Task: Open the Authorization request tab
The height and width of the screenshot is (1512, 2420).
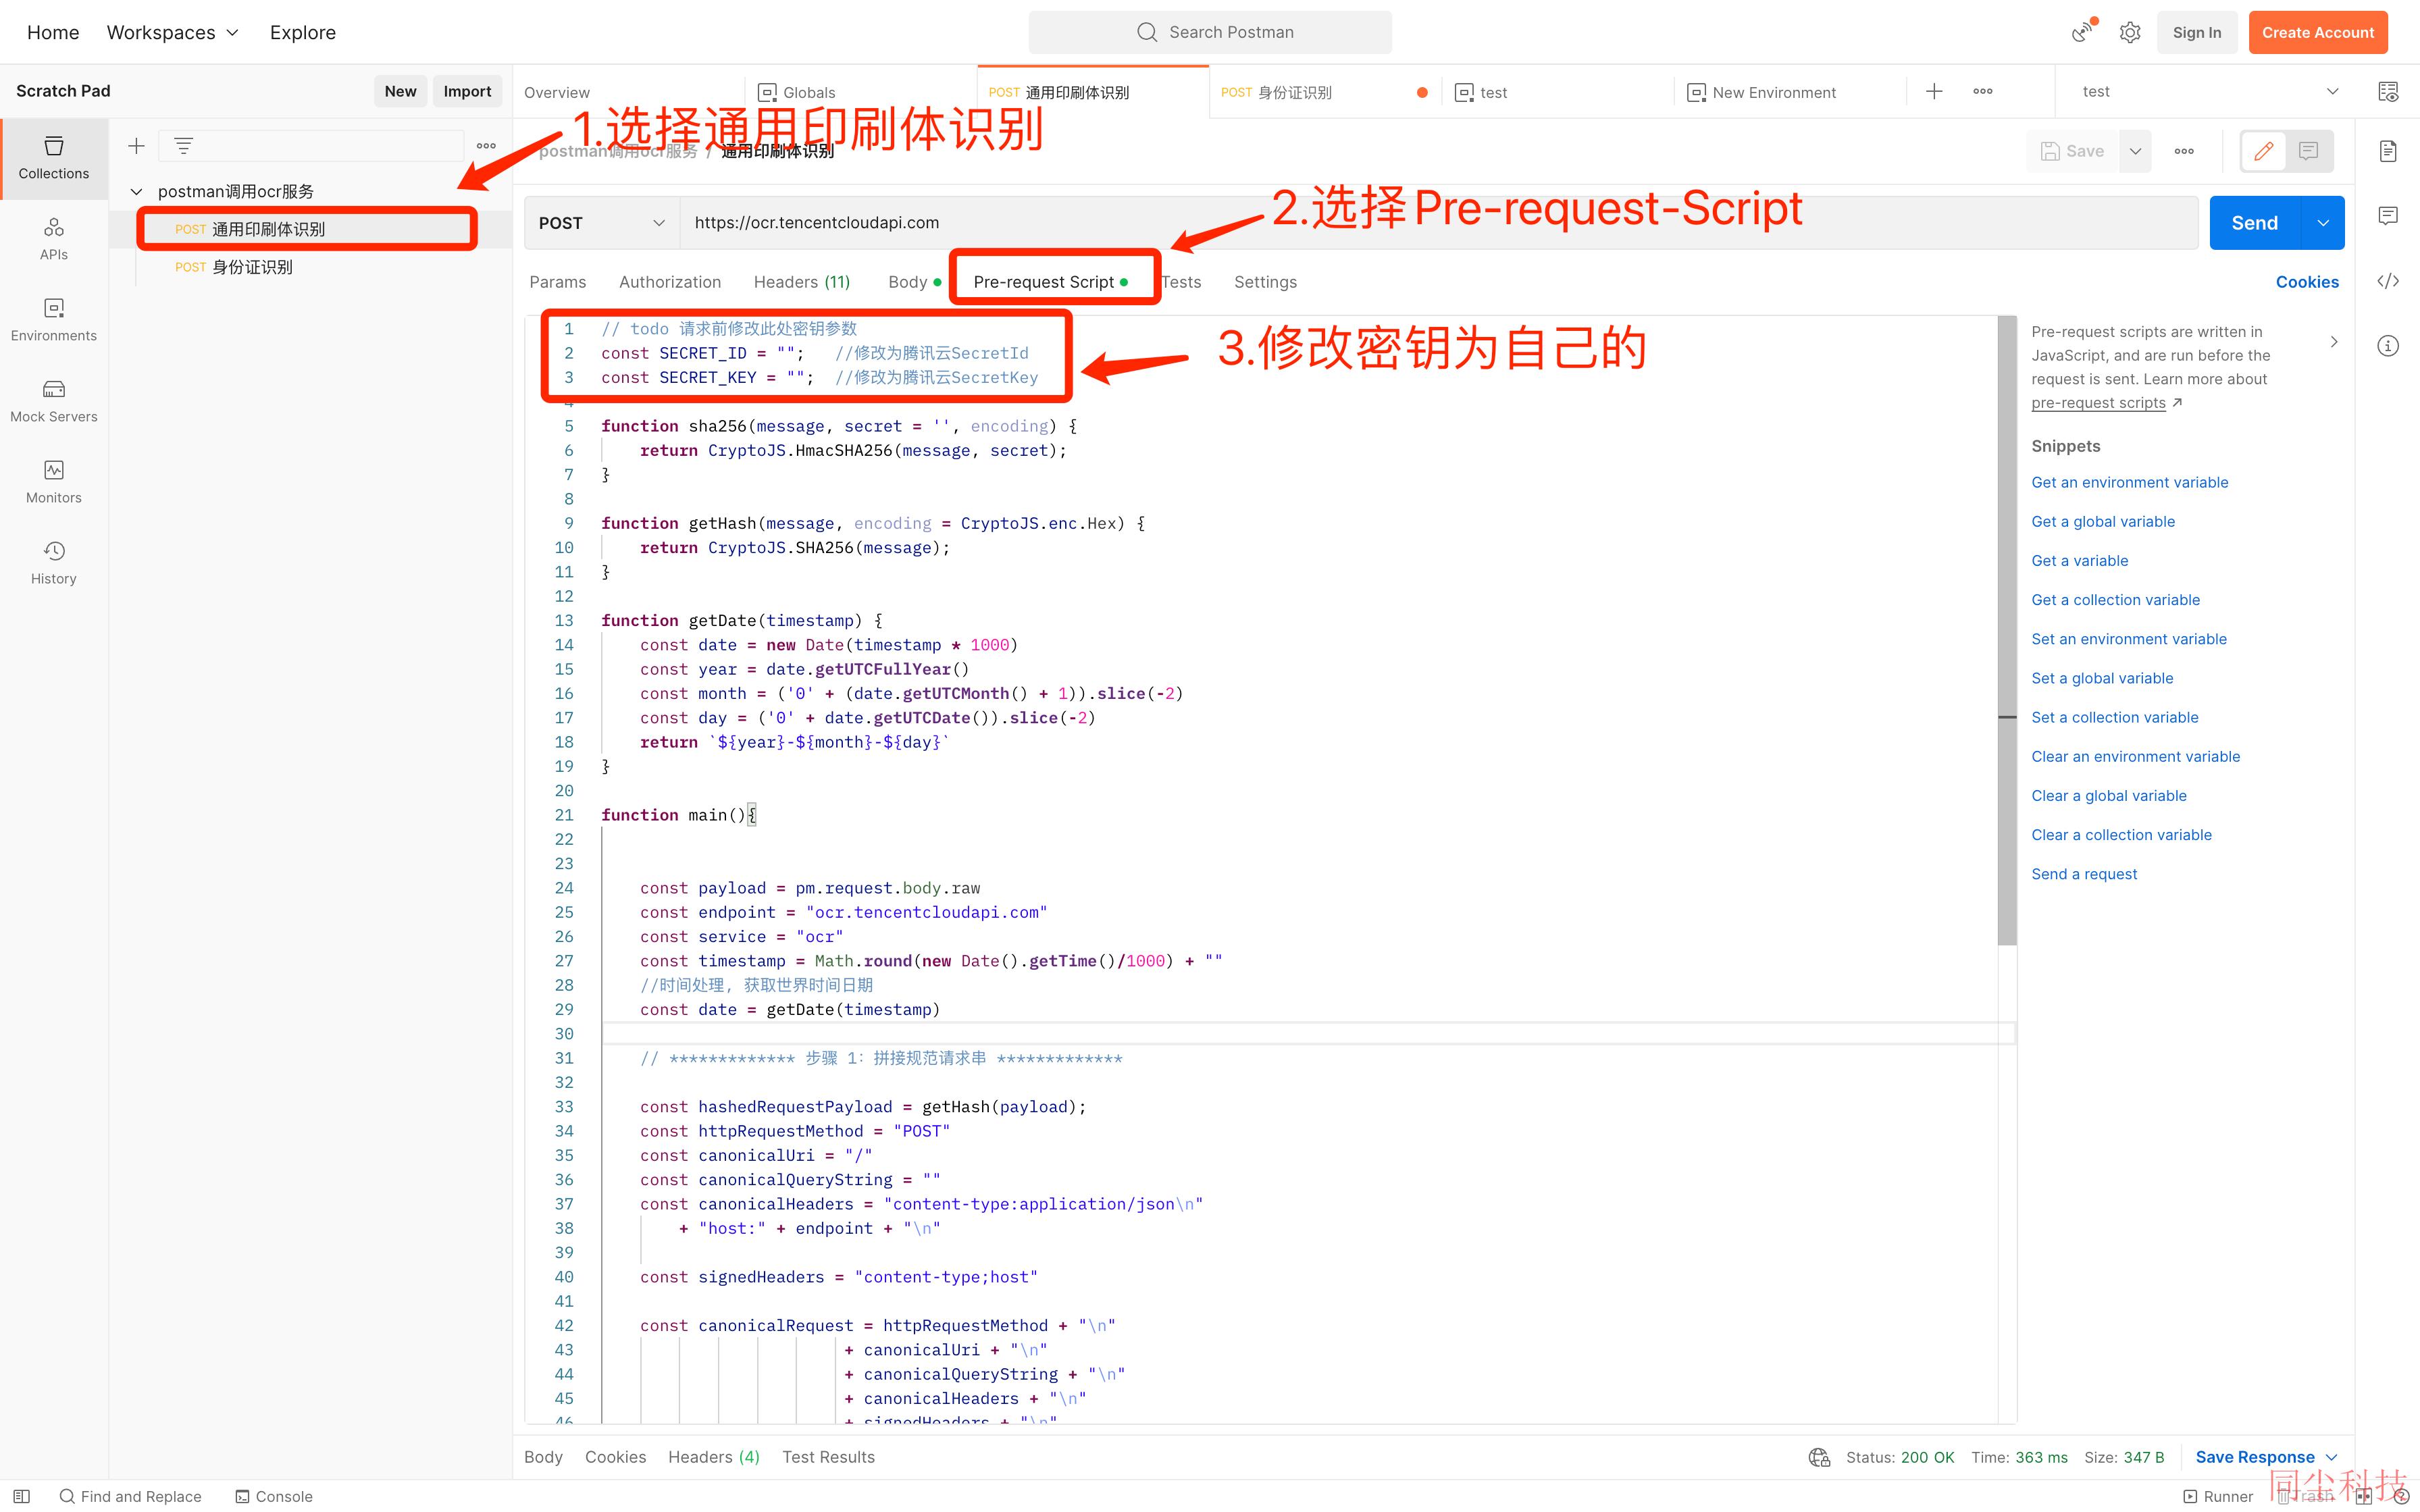Action: tap(670, 282)
